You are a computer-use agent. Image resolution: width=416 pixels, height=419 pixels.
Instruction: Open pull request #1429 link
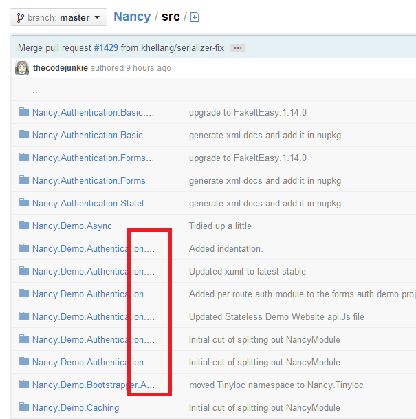[x=106, y=48]
